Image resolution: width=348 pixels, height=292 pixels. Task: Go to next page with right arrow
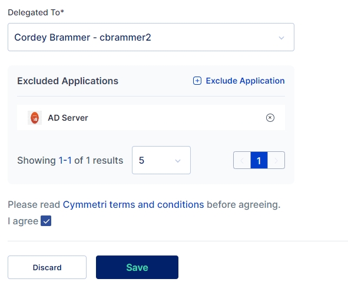[276, 160]
